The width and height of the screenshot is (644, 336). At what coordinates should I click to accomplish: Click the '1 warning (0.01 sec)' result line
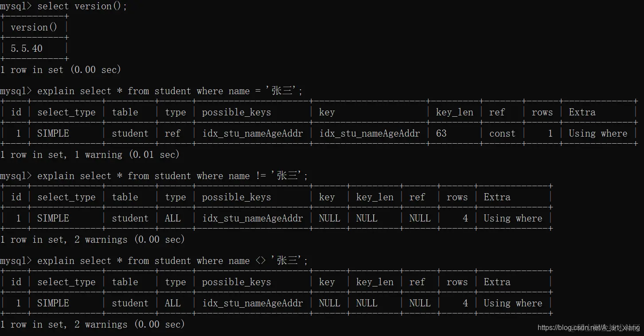coord(90,155)
